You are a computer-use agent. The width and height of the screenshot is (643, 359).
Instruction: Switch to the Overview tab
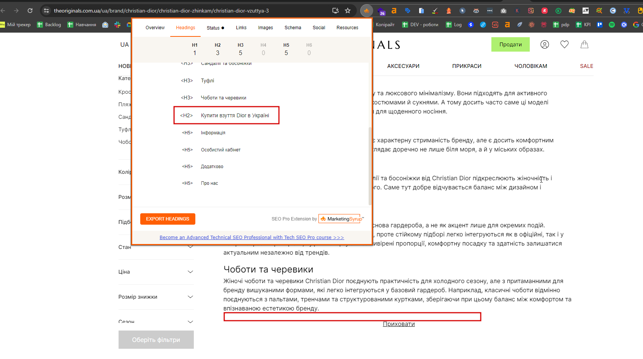point(155,28)
